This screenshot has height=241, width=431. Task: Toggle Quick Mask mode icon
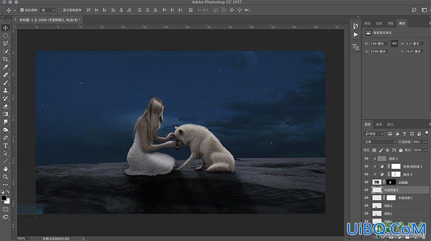click(5, 209)
